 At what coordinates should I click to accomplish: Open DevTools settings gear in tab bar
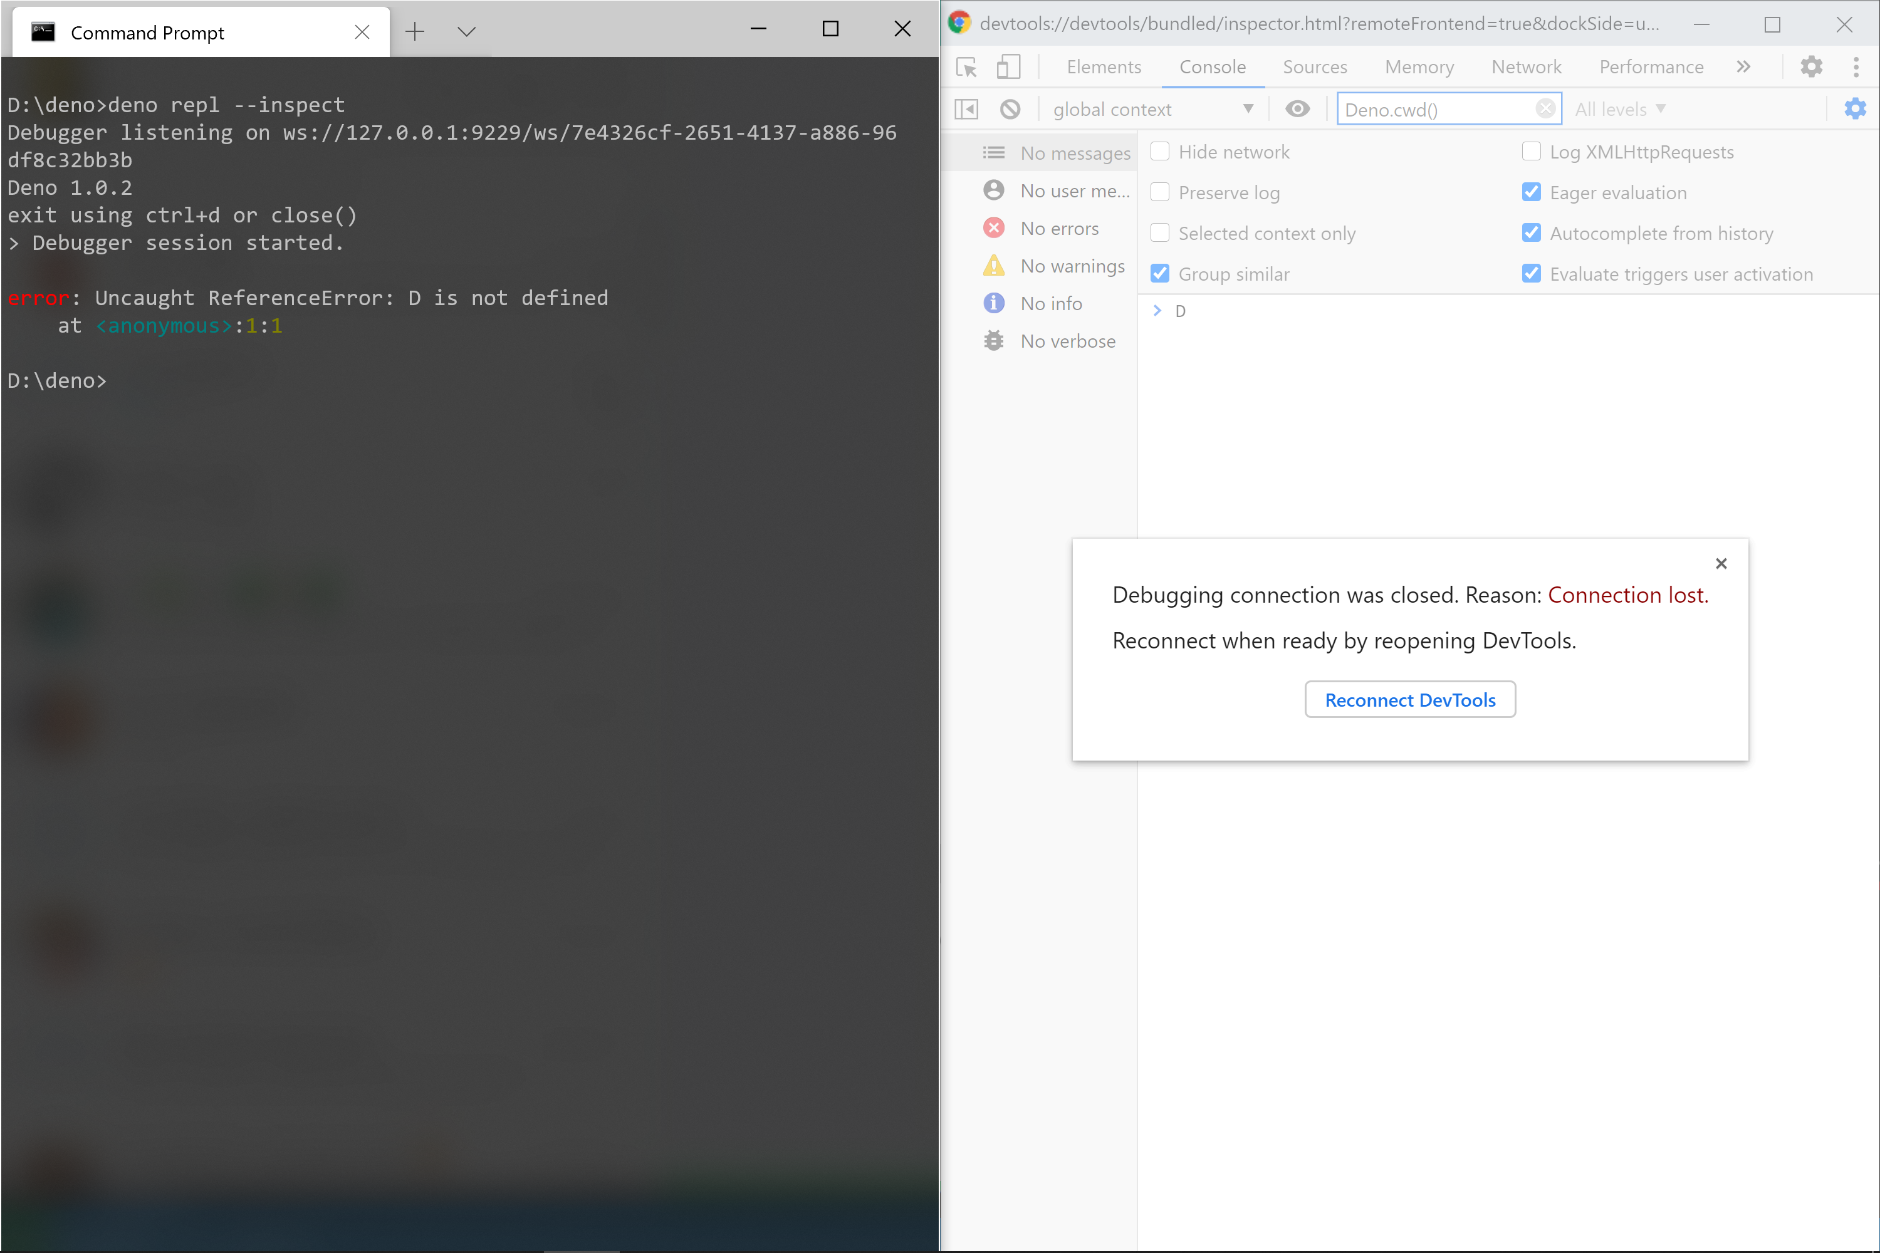[x=1811, y=67]
